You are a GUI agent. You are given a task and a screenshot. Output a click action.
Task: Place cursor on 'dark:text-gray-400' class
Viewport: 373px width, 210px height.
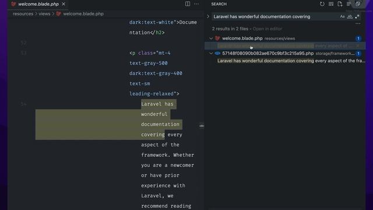(x=156, y=73)
